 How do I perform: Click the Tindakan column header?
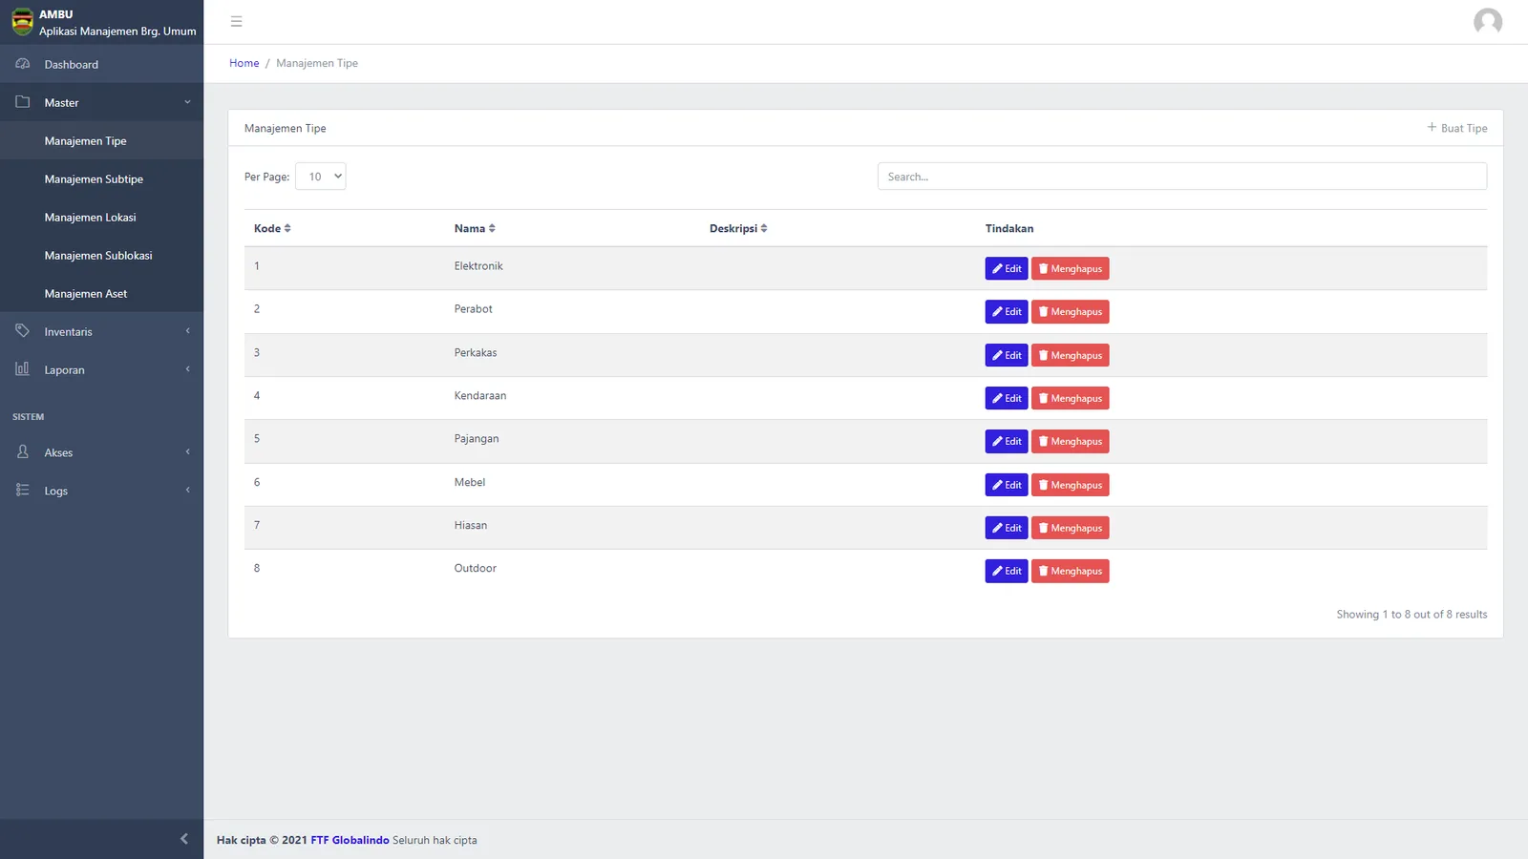tap(1009, 229)
